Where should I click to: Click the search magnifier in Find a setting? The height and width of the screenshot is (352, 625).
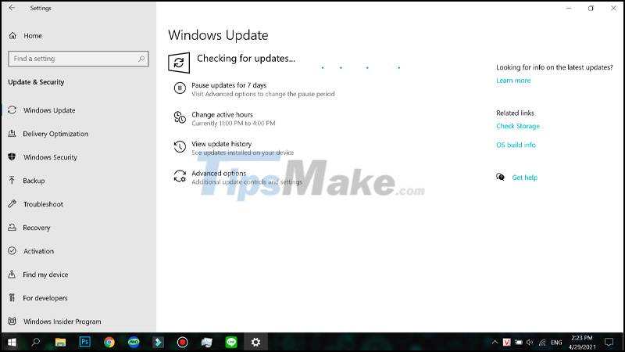tap(141, 59)
